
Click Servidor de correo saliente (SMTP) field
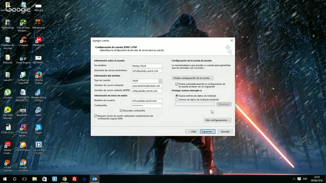147,91
